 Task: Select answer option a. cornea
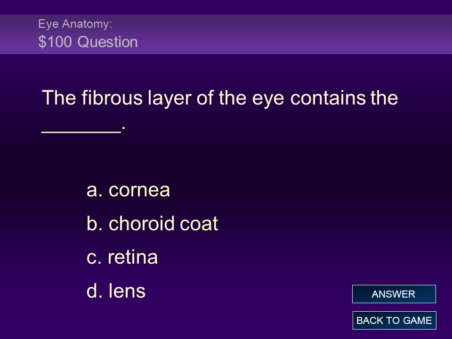click(128, 190)
